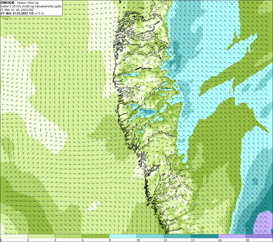Select the color bar segment between 10 and 12

pos(150,236)
